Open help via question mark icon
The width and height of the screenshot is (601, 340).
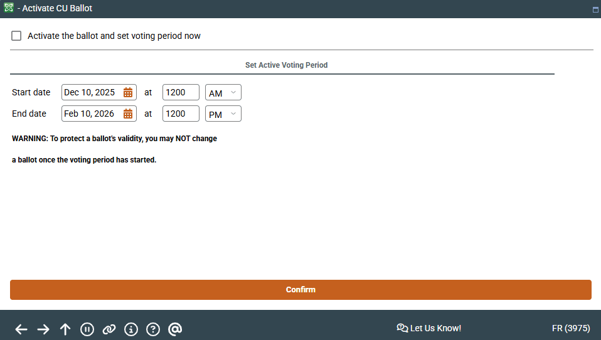click(x=152, y=329)
